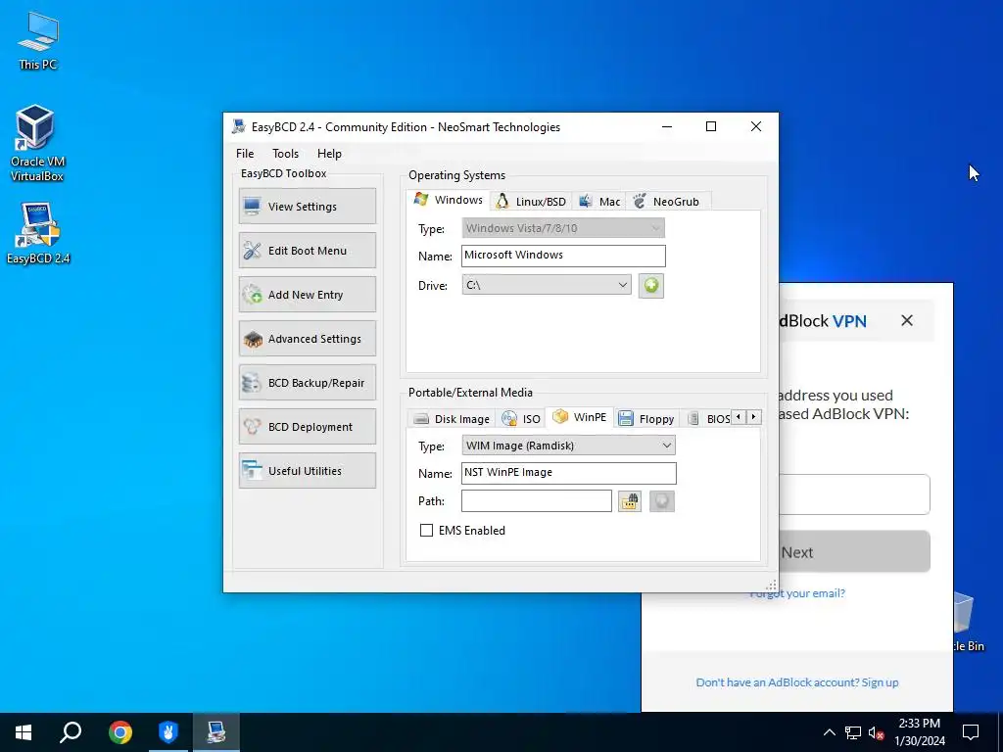Image resolution: width=1003 pixels, height=752 pixels.
Task: Open Advanced Settings in the toolbox
Action: (x=307, y=338)
